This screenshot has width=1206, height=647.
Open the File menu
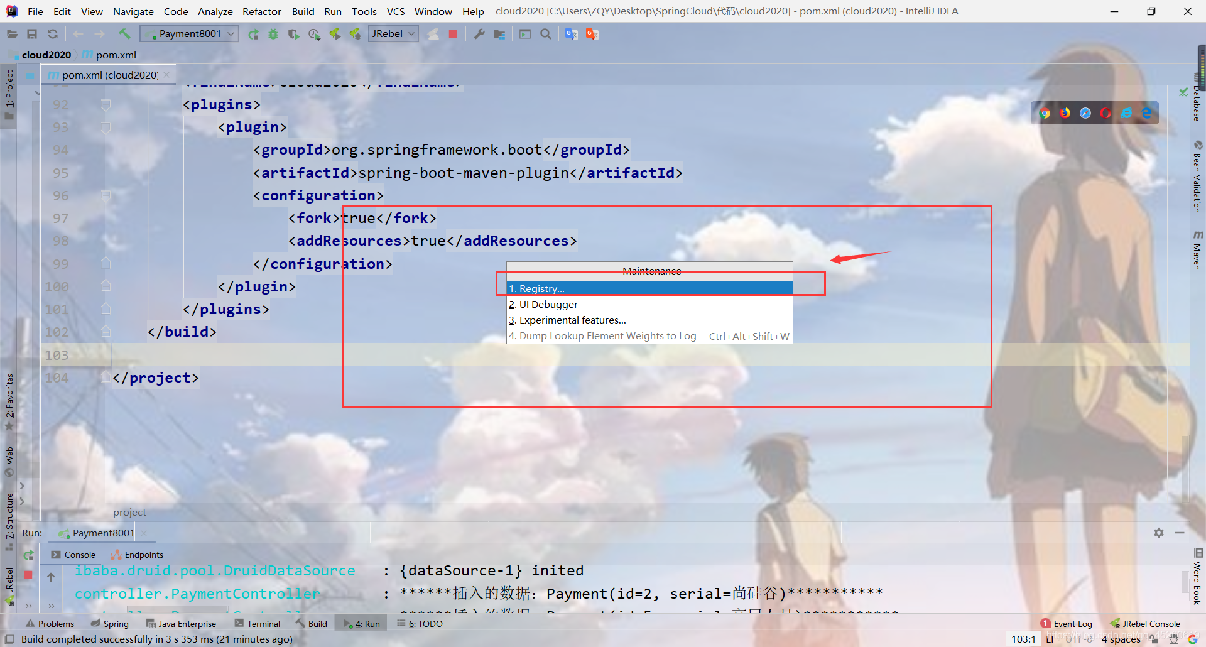(35, 11)
